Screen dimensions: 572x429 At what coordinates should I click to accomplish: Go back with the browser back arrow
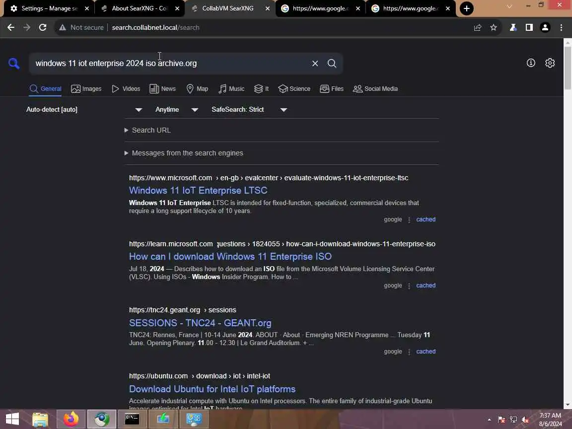click(11, 27)
